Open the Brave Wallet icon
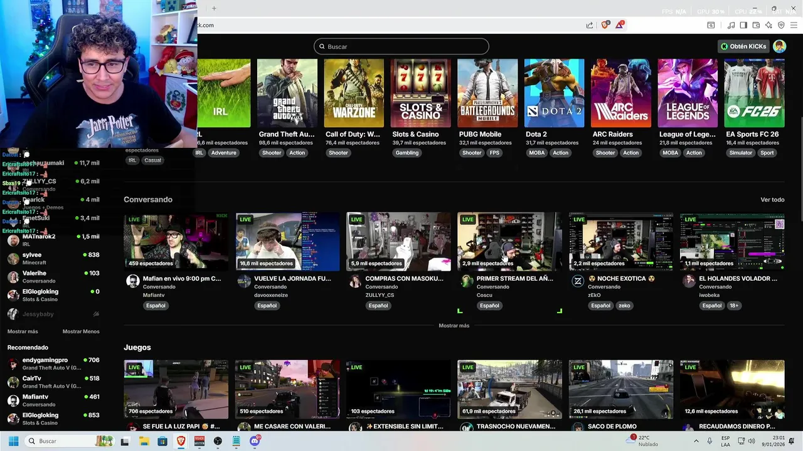 click(x=756, y=25)
